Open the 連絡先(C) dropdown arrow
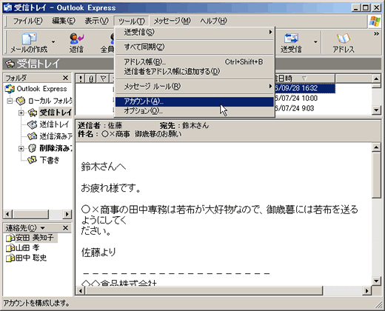Screen dimensions: 385x311 tap(42, 228)
